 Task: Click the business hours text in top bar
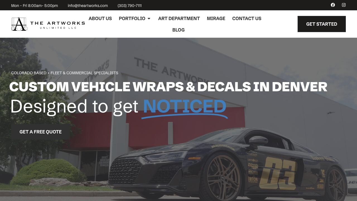click(x=35, y=6)
